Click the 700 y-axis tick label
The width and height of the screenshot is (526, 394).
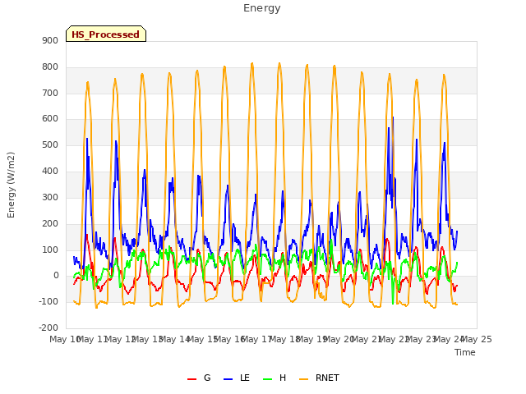pos(50,93)
